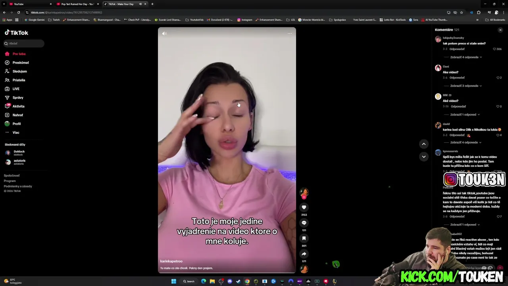Open Spoločnosť footer link

pyautogui.click(x=12, y=175)
